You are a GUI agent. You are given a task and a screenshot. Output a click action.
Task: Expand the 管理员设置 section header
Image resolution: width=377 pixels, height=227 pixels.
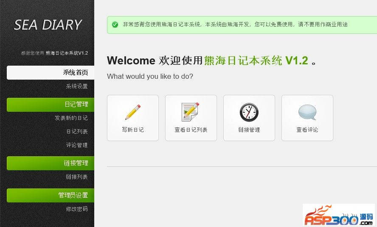[51, 195]
